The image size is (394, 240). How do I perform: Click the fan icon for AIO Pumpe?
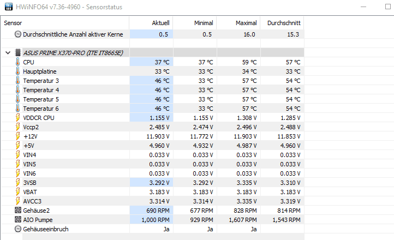click(18, 220)
